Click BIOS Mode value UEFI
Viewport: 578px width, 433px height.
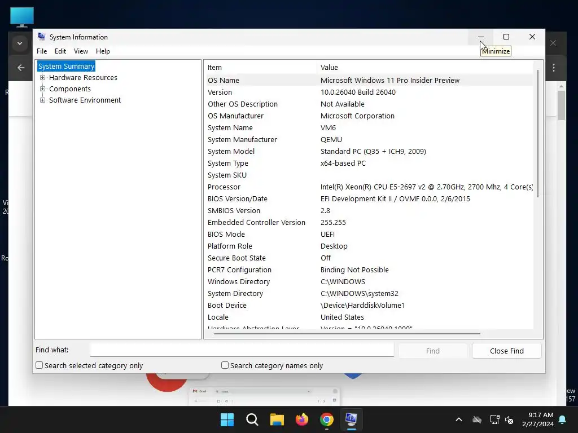click(327, 234)
